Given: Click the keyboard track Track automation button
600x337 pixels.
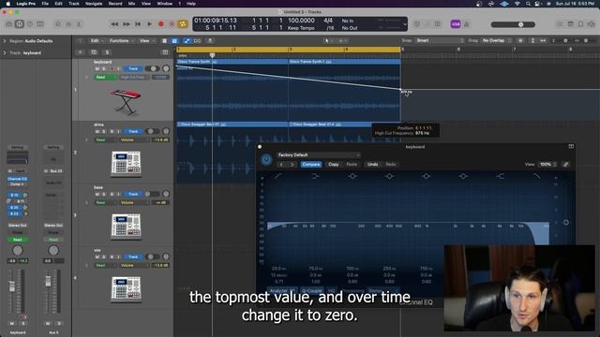Looking at the screenshot, I should coord(133,68).
